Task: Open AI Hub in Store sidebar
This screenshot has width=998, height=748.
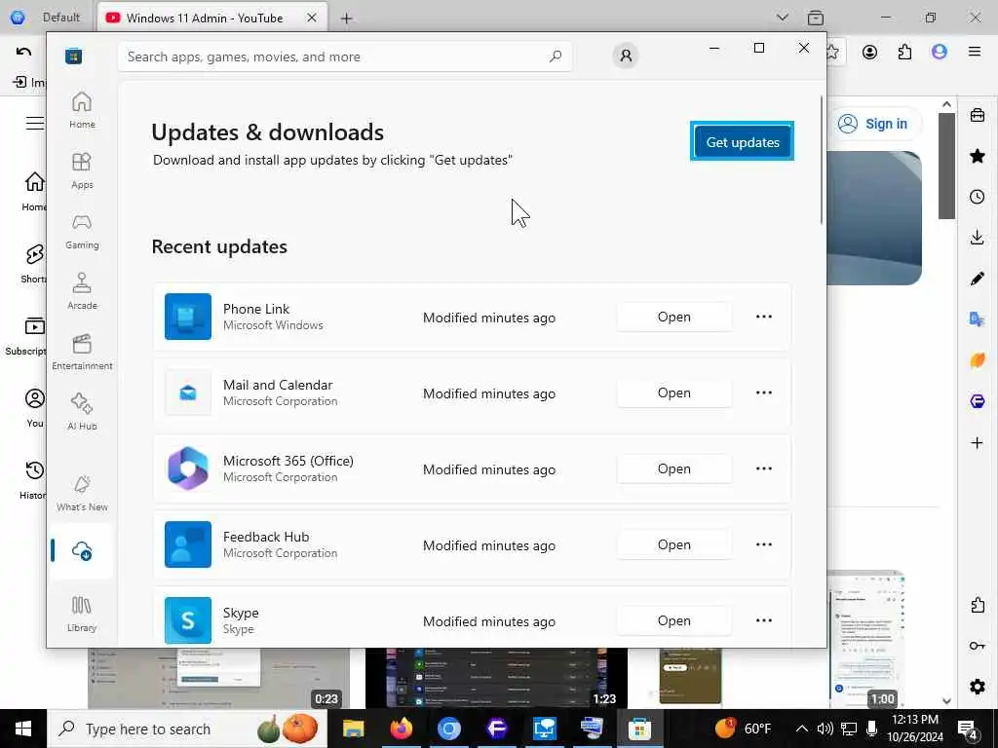Action: [82, 412]
